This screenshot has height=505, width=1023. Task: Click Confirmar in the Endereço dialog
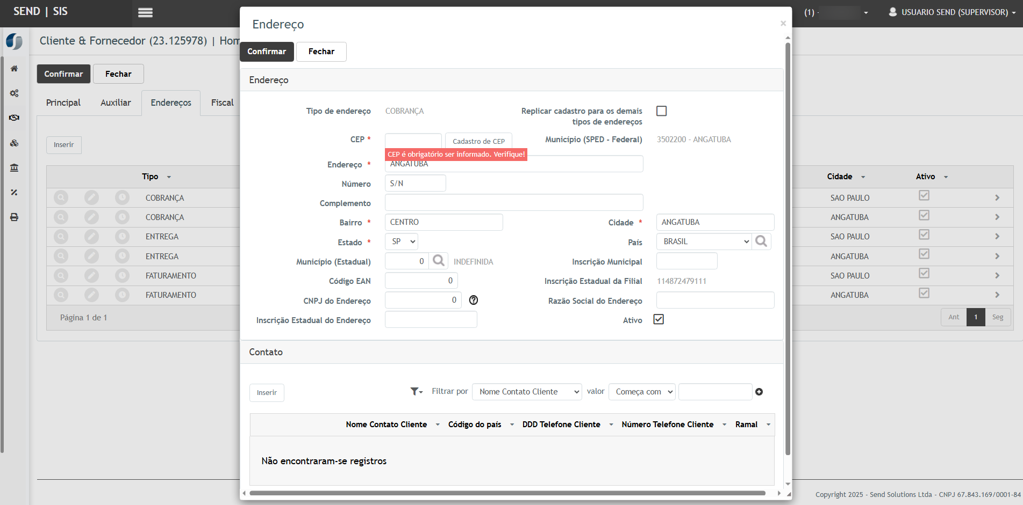coord(267,52)
